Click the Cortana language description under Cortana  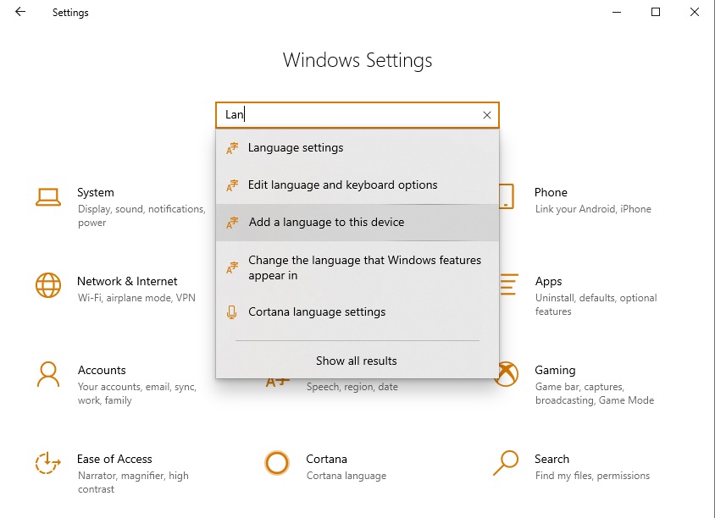(x=346, y=476)
